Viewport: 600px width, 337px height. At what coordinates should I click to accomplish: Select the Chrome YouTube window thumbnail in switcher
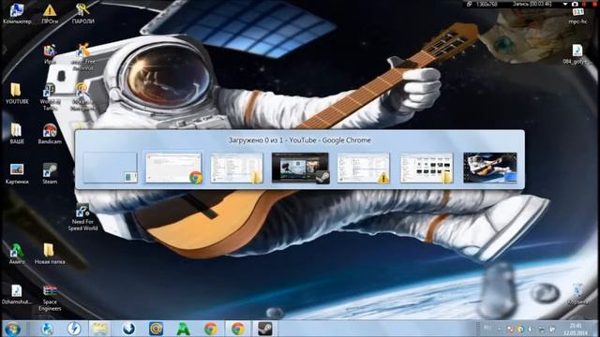[x=173, y=168]
